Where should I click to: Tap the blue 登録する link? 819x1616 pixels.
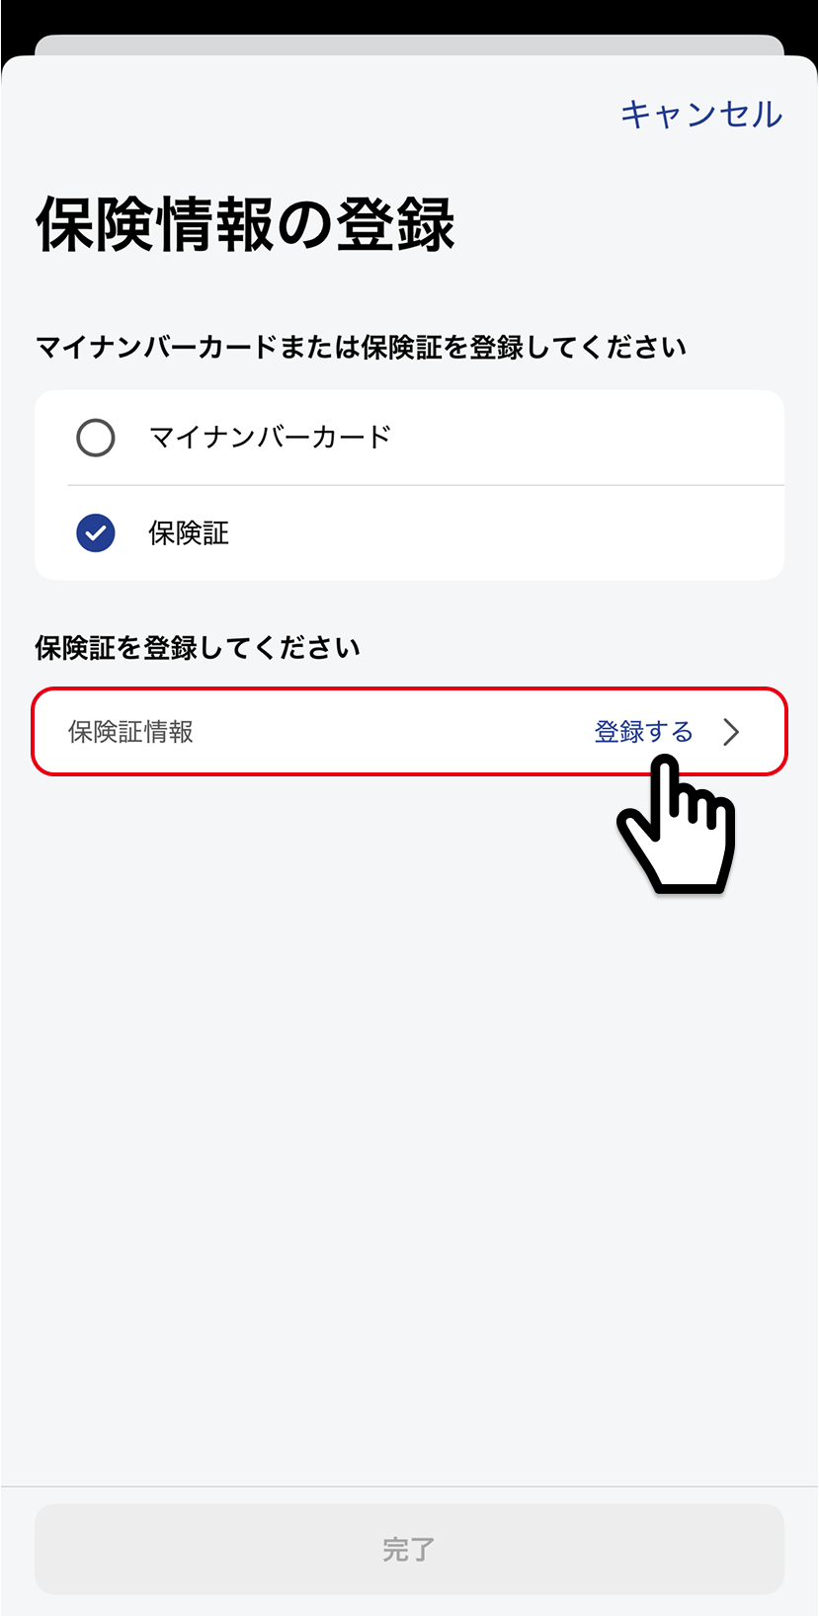[x=643, y=732]
